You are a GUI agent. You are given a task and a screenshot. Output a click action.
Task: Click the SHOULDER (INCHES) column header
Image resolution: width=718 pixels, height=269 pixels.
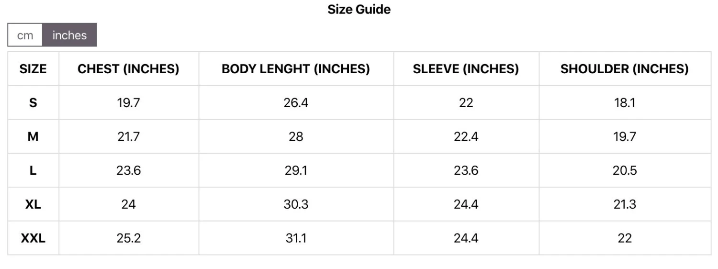click(x=624, y=69)
